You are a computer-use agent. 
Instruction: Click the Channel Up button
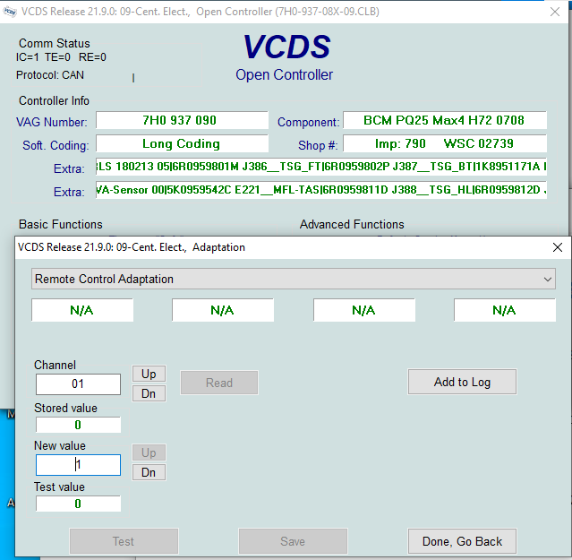(149, 374)
